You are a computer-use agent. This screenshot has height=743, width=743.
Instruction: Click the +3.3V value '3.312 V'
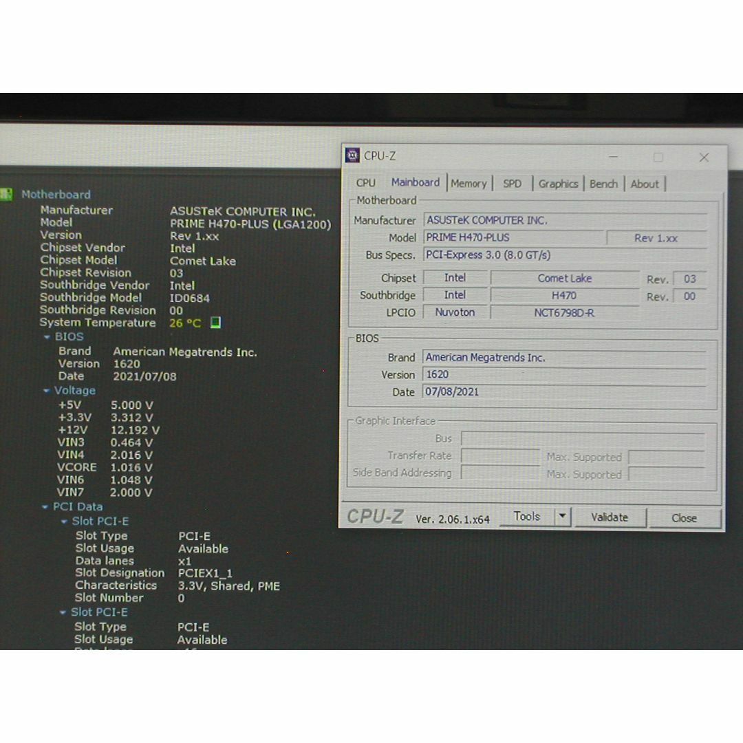pyautogui.click(x=131, y=418)
